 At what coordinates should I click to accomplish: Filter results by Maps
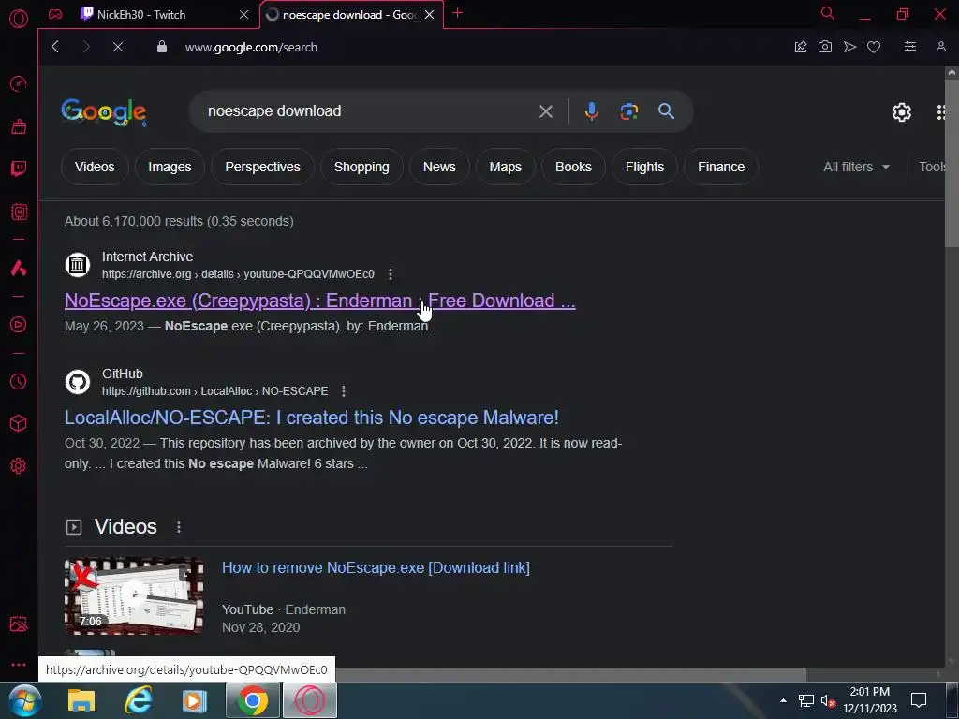[x=505, y=167]
